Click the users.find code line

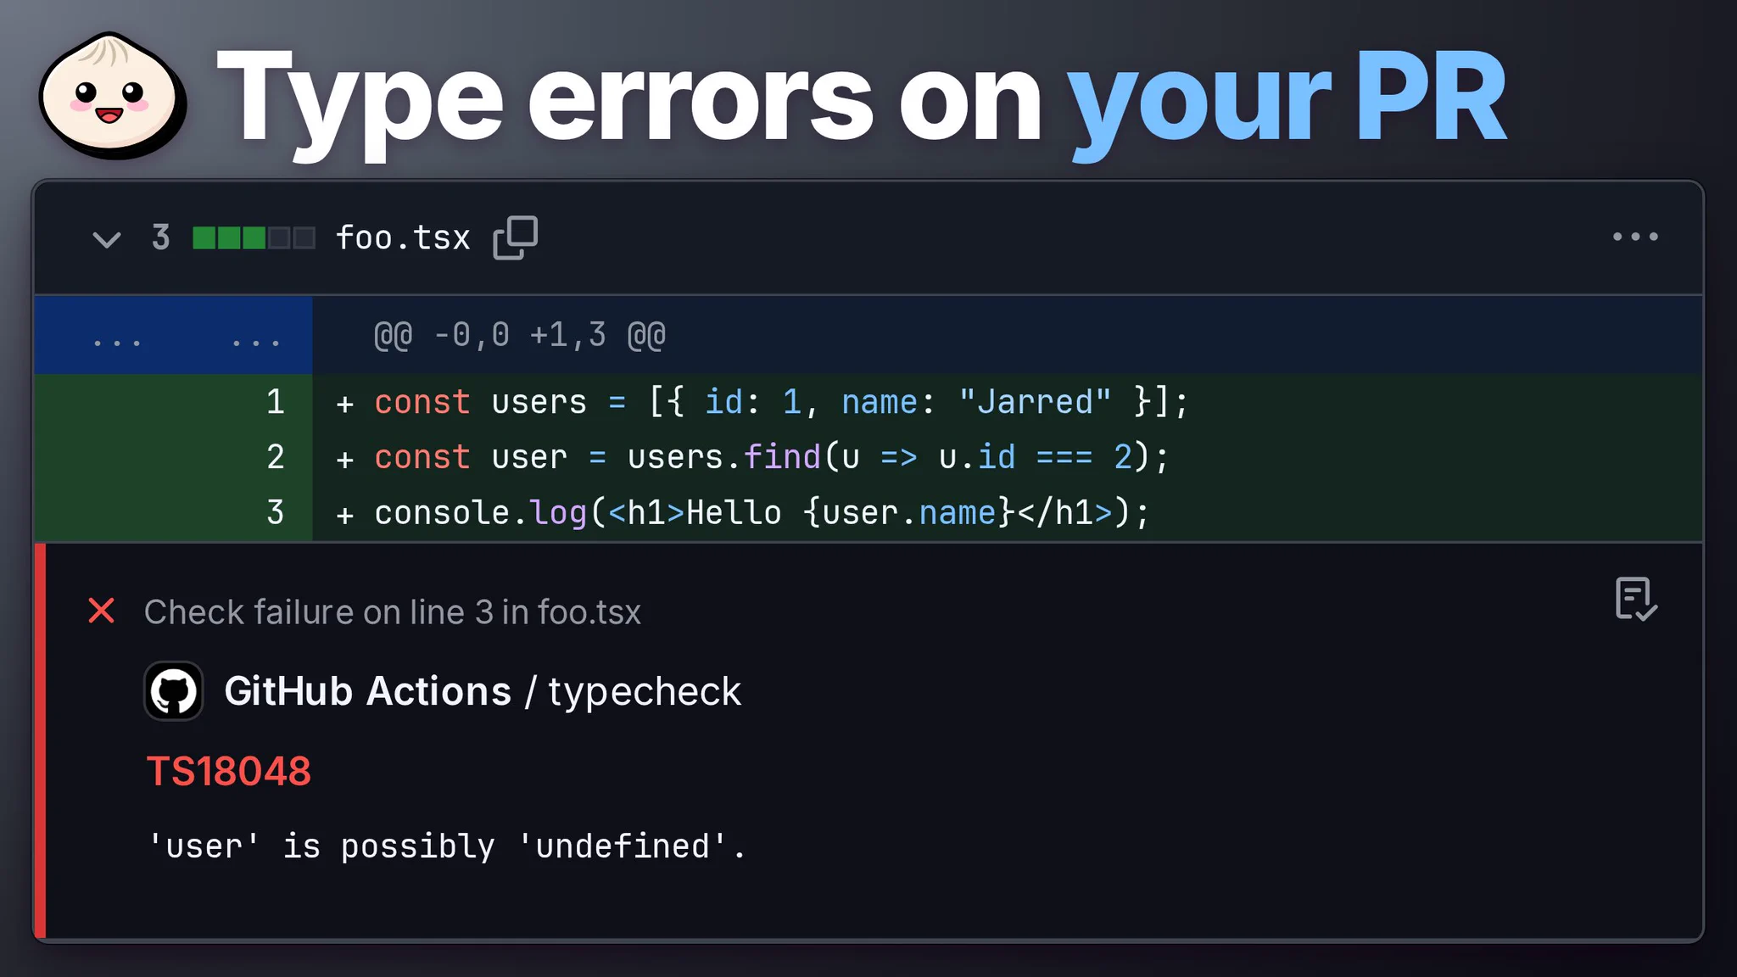(x=770, y=457)
